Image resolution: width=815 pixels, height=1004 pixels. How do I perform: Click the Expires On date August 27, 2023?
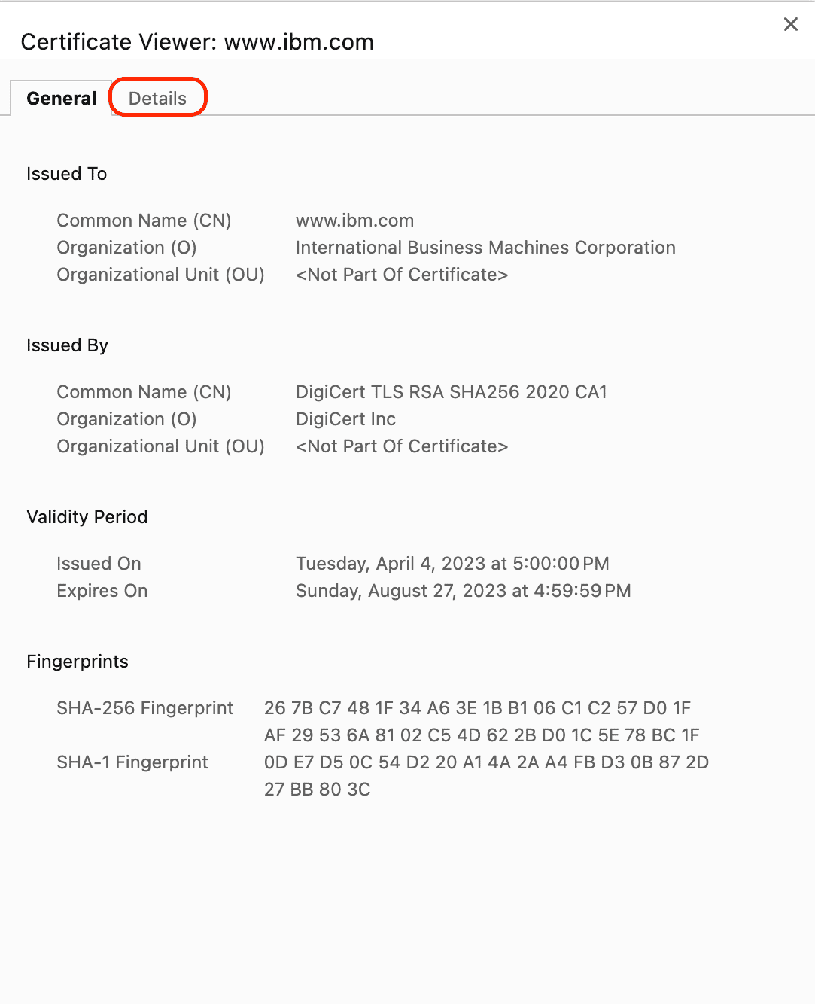463,591
